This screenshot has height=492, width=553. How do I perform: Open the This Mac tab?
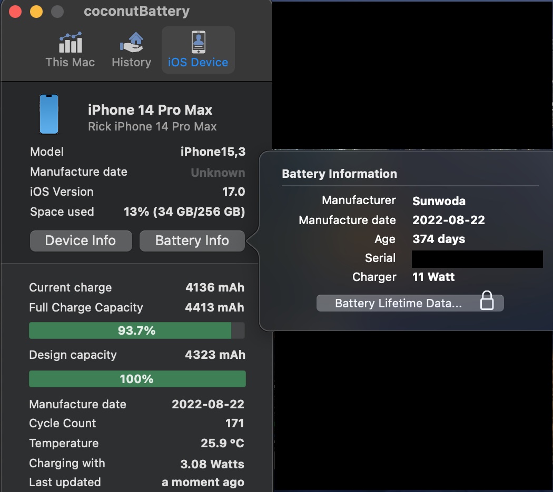click(70, 49)
